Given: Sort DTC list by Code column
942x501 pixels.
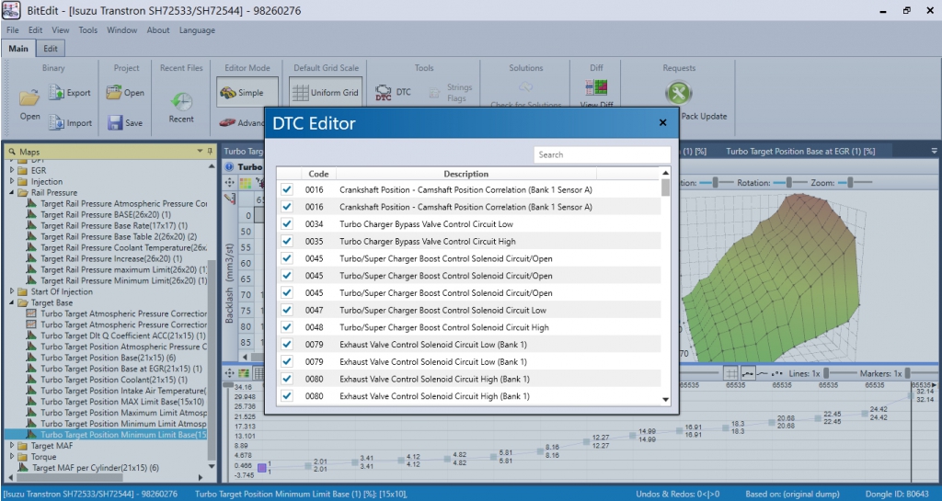Looking at the screenshot, I should (x=318, y=174).
